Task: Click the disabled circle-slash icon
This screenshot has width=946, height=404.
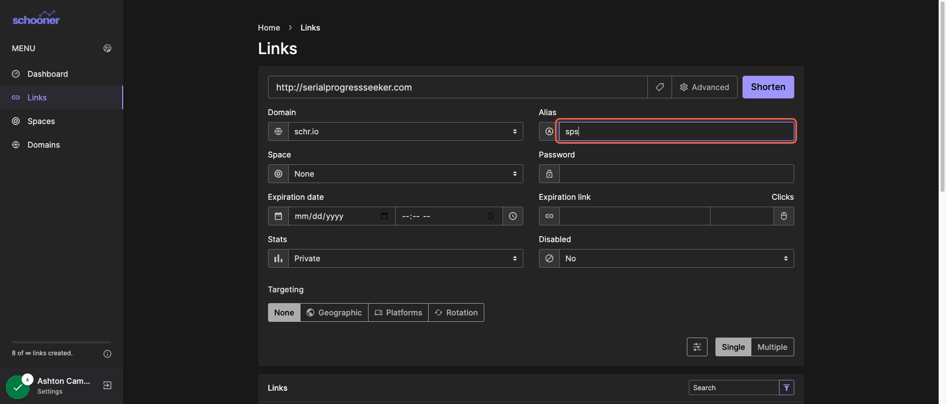Action: pos(549,258)
